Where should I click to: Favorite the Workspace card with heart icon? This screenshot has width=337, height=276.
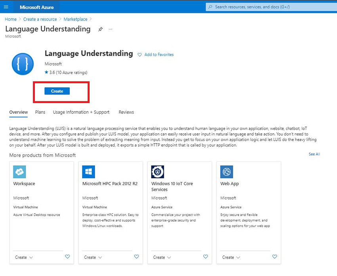point(67,257)
